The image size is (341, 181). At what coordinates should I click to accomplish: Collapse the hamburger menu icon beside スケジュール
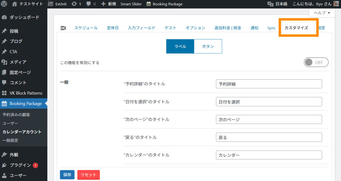[63, 28]
